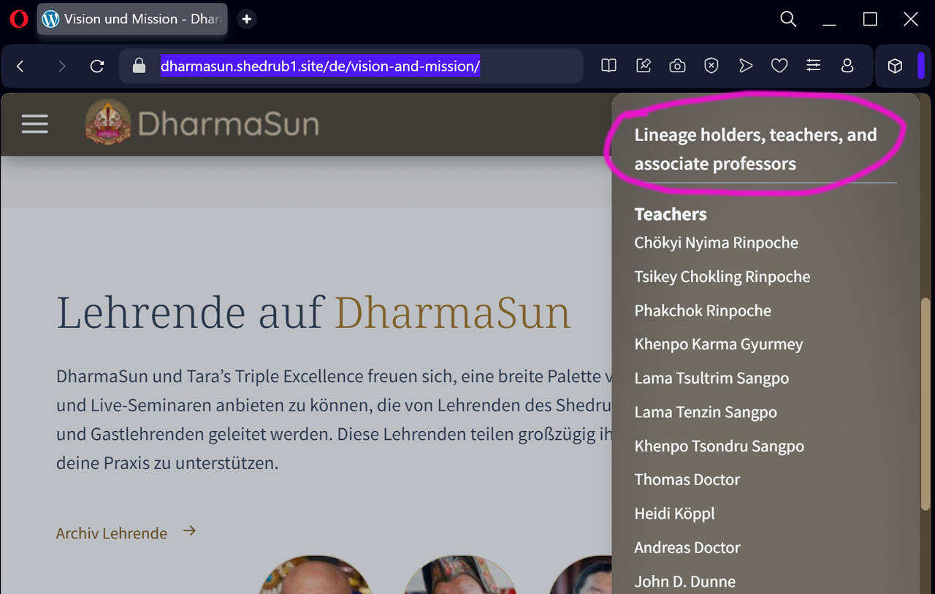
Task: Reload the current page
Action: pos(97,66)
